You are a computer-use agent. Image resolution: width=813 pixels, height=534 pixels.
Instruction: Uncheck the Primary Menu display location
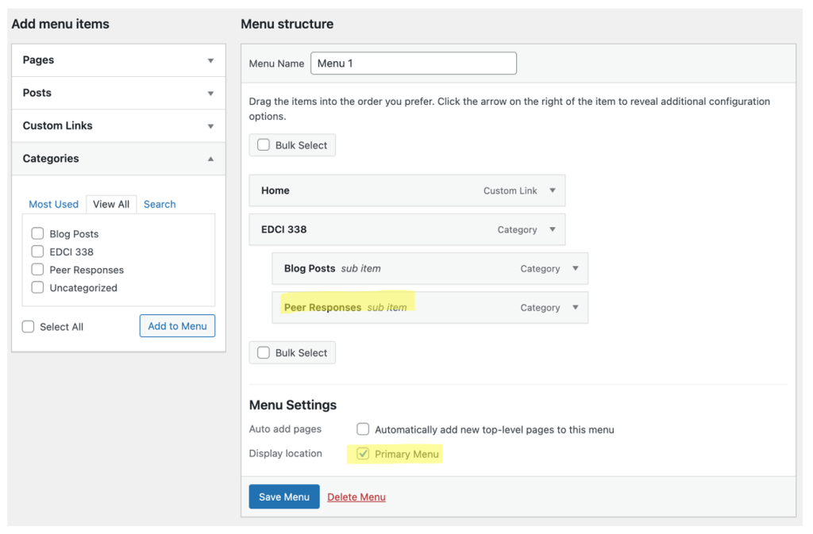tap(363, 454)
